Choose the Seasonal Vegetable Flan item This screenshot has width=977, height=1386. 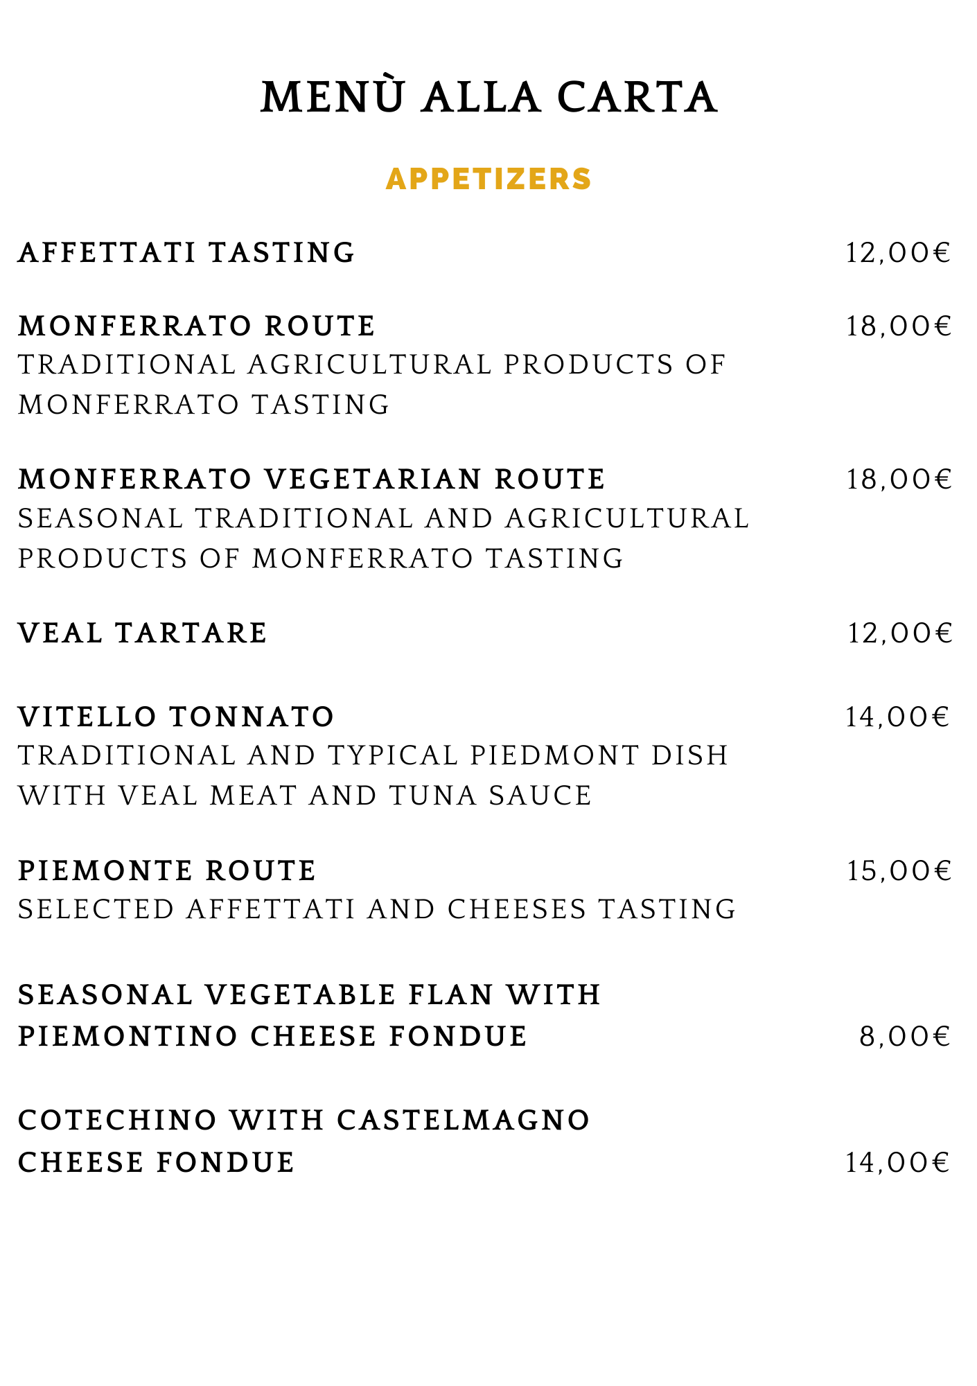point(309,1016)
